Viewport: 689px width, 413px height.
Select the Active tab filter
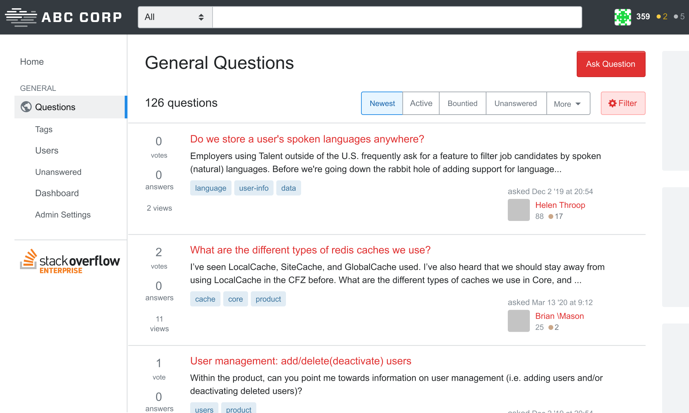pyautogui.click(x=421, y=103)
